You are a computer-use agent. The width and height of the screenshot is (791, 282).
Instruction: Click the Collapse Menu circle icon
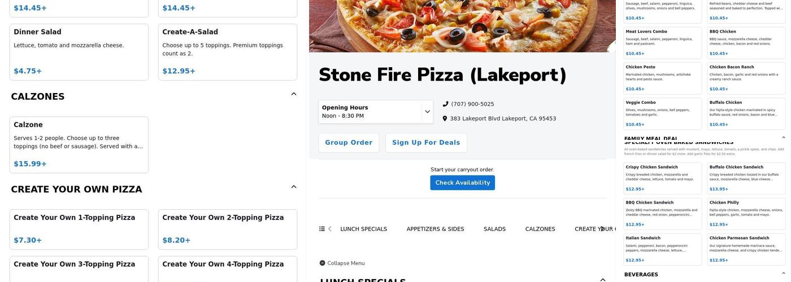(322, 263)
